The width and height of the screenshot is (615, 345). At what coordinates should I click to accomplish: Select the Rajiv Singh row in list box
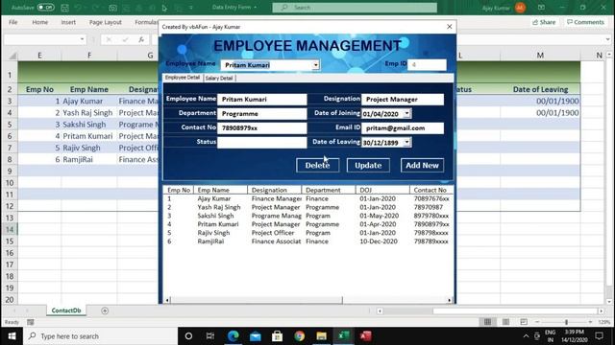click(307, 233)
